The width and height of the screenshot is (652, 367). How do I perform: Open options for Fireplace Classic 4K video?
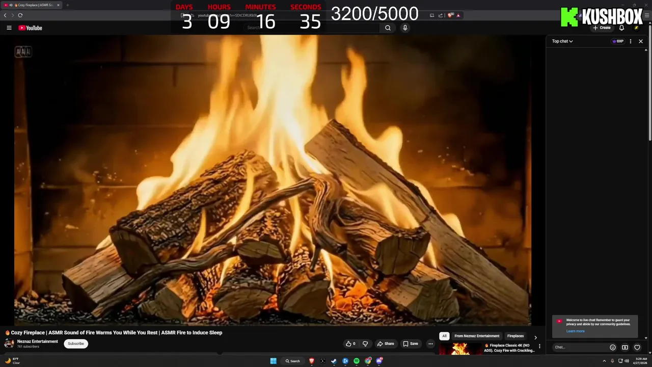pos(539,347)
